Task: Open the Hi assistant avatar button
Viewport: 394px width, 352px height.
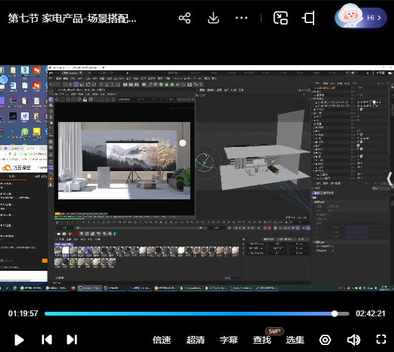Action: click(361, 18)
